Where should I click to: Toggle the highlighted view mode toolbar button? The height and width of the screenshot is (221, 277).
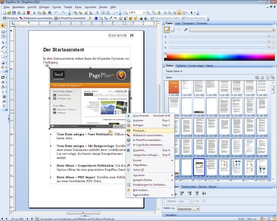(179, 13)
